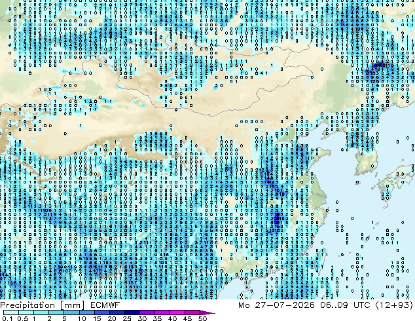Image resolution: width=415 pixels, height=321 pixels.
Task: Click the legend value '0.5'
Action: (22, 318)
